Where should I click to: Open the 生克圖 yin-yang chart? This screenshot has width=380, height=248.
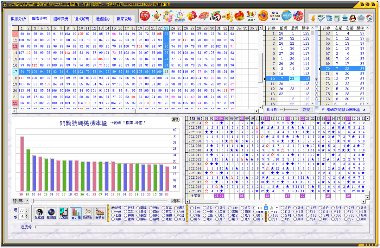pyautogui.click(x=40, y=214)
